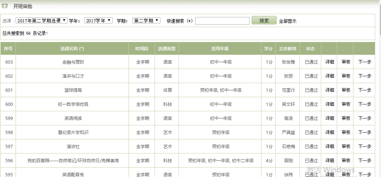Expand the 开班审批 plus icon
The width and height of the screenshot is (381, 177).
pos(5,6)
